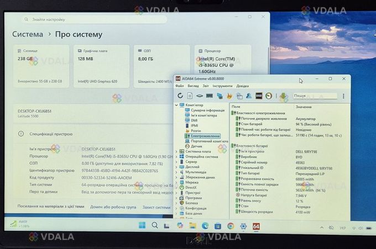The width and height of the screenshot is (376, 249).
Task: Expand the Дисплей tree node
Action: point(177,166)
